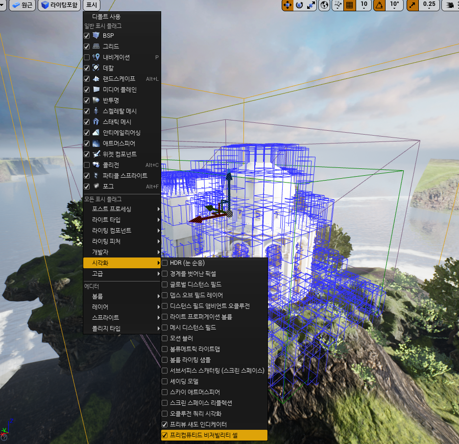The image size is (459, 444).
Task: Expand the 라이팅 컴포넌트 submenu
Action: coord(122,231)
